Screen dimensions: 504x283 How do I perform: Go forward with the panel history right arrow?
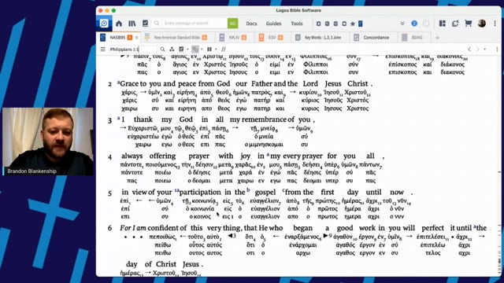(x=477, y=50)
